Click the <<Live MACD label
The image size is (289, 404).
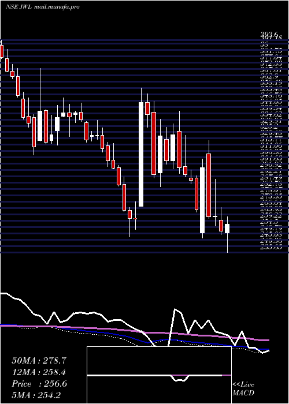(x=243, y=389)
